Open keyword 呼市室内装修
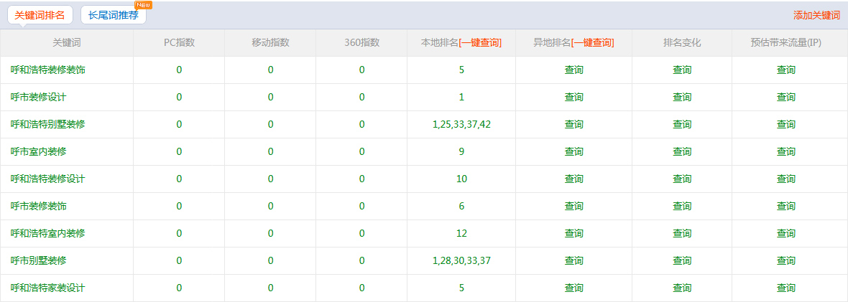The image size is (848, 302). coord(39,152)
